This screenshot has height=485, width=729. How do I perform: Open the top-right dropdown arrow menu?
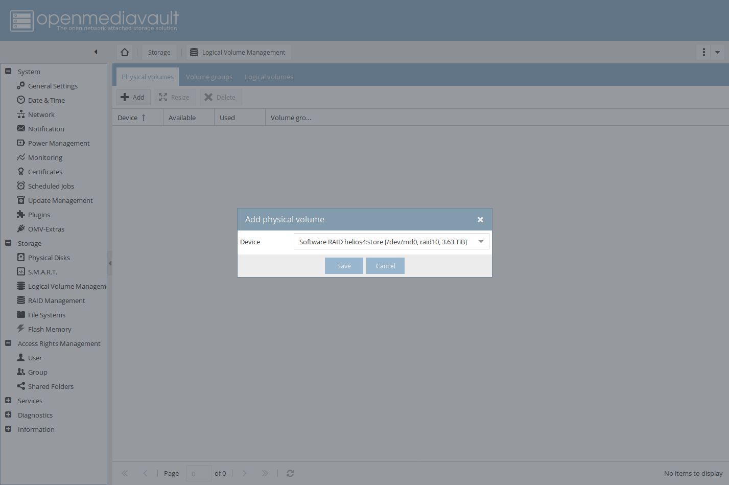click(717, 52)
